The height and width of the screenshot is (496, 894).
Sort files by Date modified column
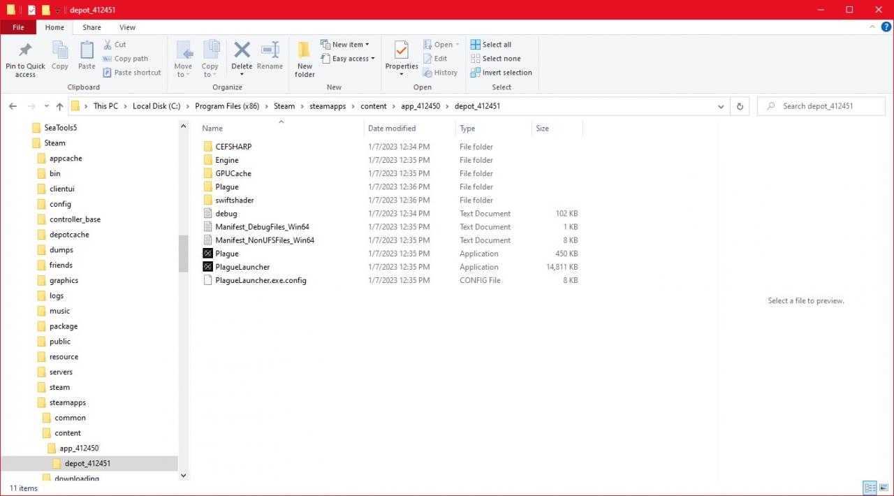[392, 129]
